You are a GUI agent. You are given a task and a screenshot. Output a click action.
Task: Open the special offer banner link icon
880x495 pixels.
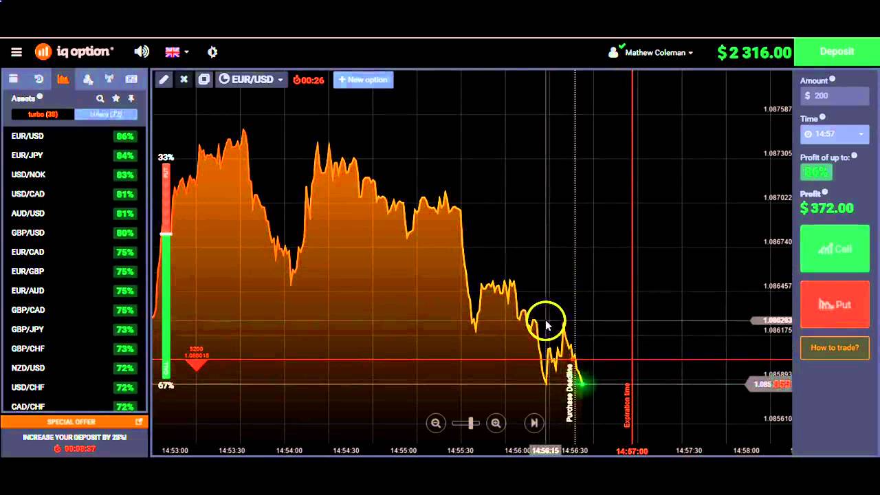tap(139, 421)
